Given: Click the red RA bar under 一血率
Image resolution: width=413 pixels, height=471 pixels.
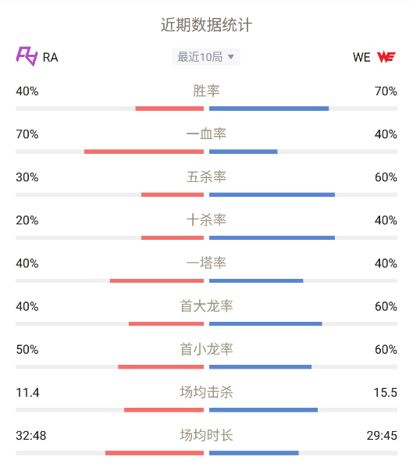Looking at the screenshot, I should pos(144,152).
